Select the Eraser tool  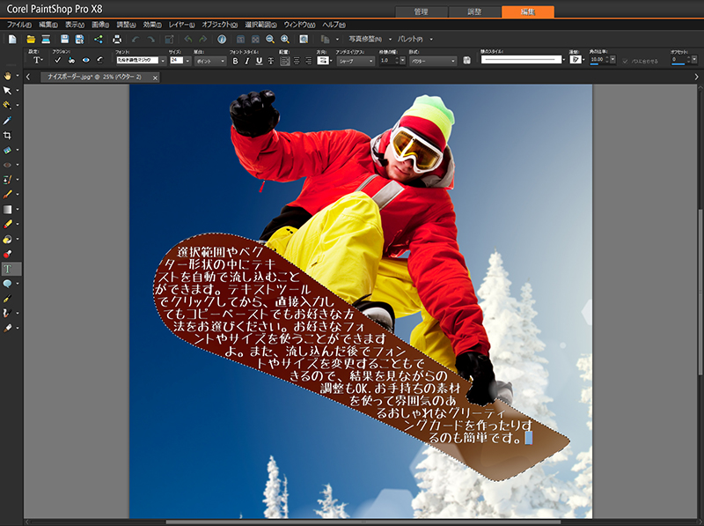tap(7, 225)
